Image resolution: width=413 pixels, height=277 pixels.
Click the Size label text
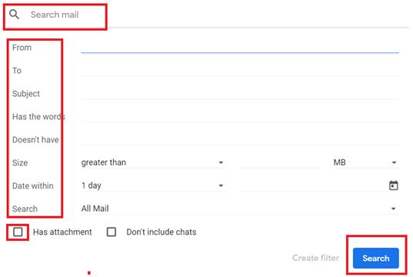20,162
